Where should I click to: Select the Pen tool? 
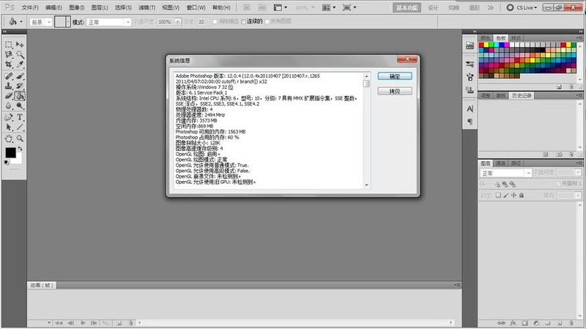(9, 117)
